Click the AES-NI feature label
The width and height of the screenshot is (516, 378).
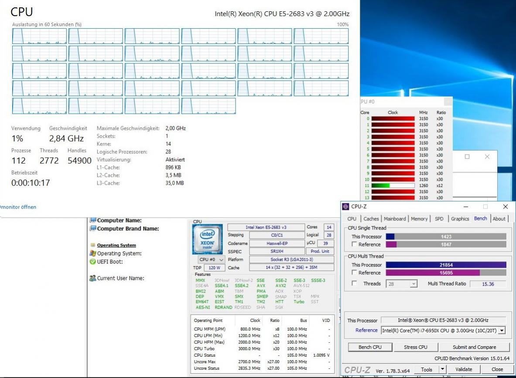coord(203,307)
